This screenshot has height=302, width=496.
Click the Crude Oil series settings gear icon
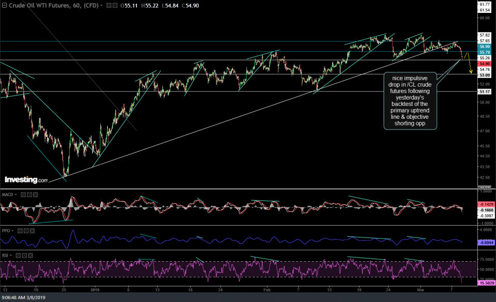[115, 5]
